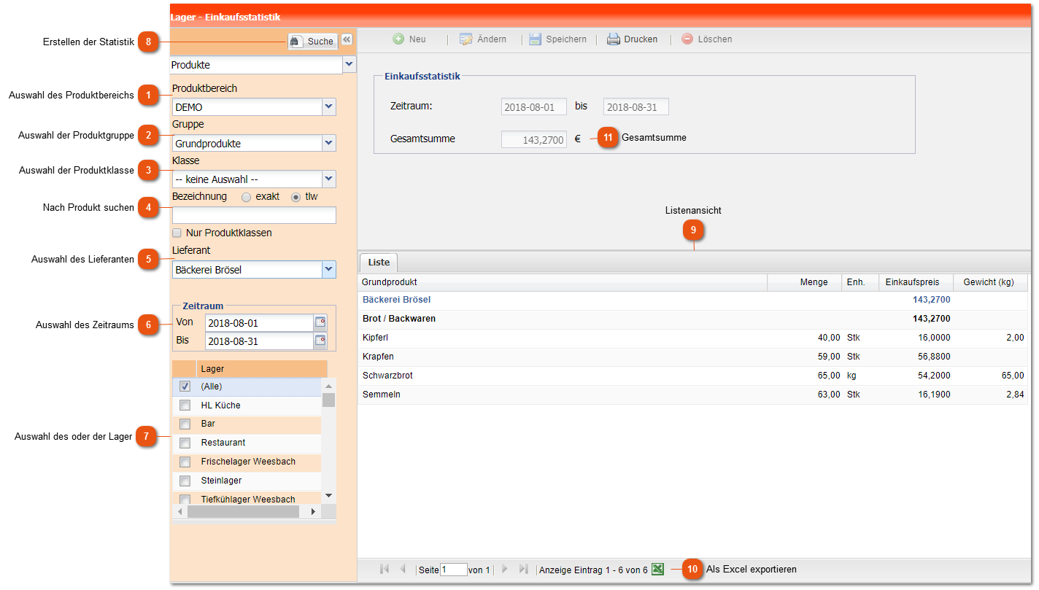
Task: Click the Lager list scroll-down arrow
Action: [328, 496]
